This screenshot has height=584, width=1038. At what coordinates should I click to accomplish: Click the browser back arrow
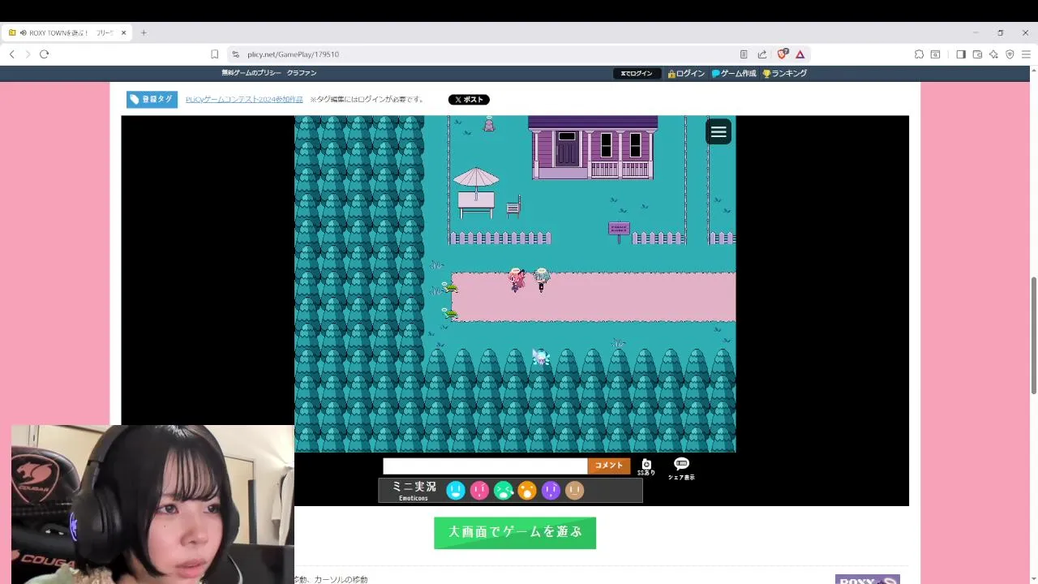tap(12, 54)
